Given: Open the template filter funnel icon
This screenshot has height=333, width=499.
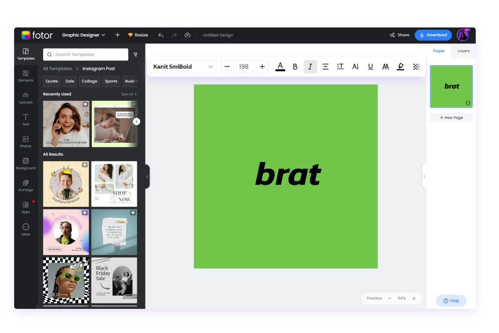Looking at the screenshot, I should pos(136,55).
